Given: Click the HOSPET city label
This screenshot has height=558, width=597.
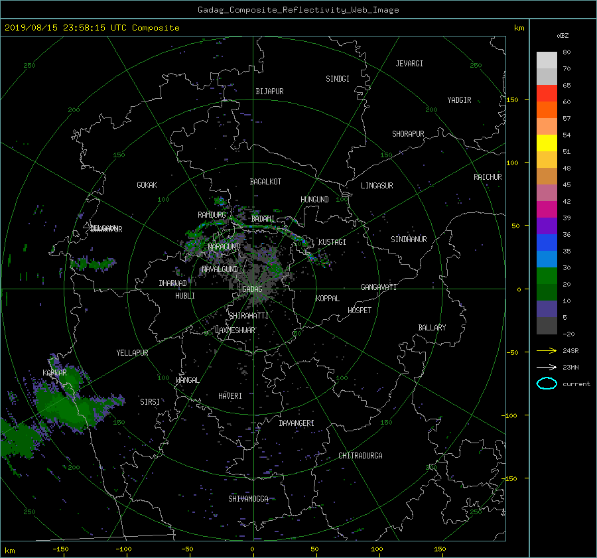Looking at the screenshot, I should 360,311.
